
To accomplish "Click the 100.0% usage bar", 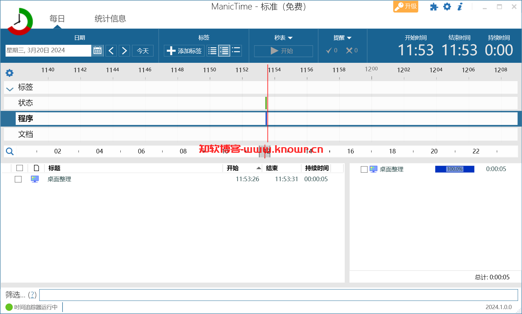I will pyautogui.click(x=455, y=169).
